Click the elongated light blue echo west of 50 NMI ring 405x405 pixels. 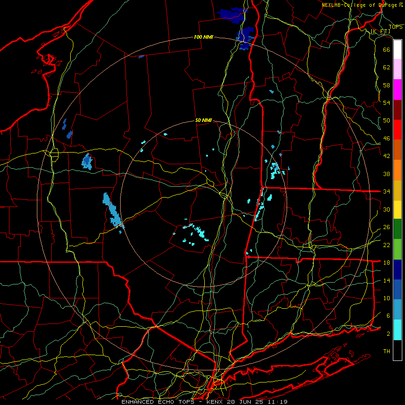pyautogui.click(x=113, y=211)
